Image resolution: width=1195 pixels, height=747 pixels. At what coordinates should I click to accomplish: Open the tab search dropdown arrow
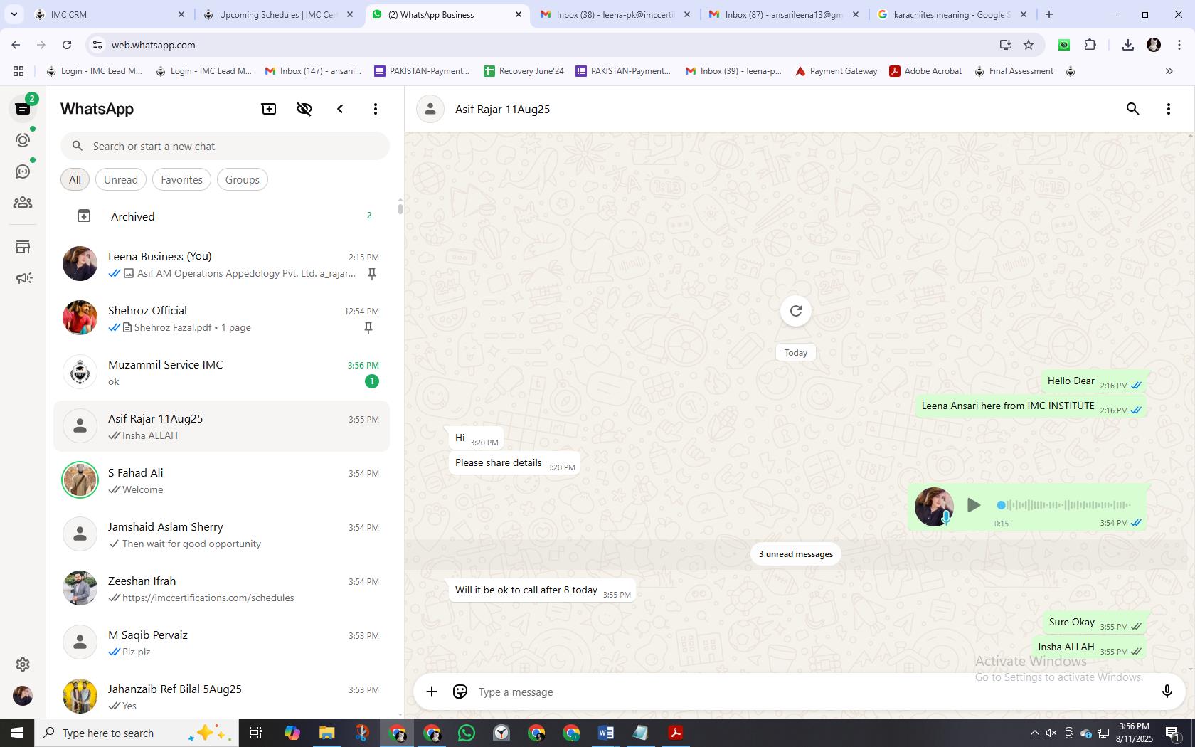coord(14,14)
